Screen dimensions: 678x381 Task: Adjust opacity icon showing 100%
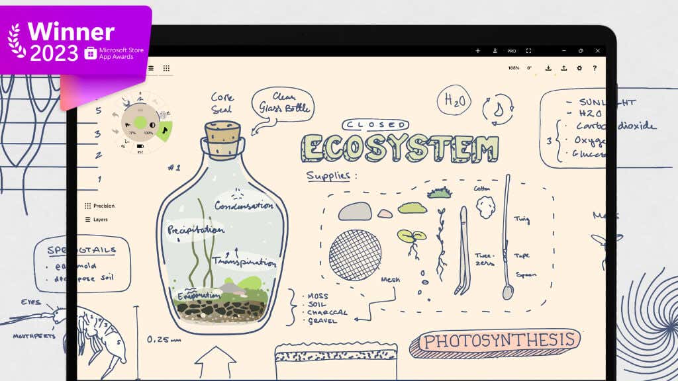coord(152,125)
